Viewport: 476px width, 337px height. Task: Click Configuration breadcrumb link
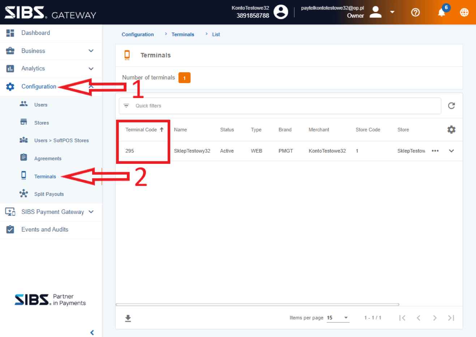coord(138,34)
